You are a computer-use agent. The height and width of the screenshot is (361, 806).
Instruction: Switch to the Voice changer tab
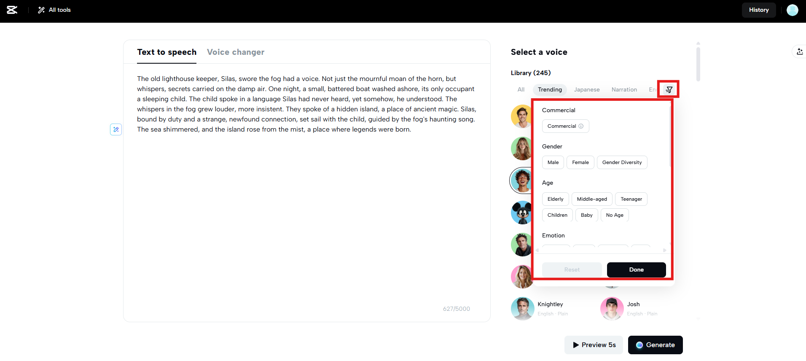(236, 52)
